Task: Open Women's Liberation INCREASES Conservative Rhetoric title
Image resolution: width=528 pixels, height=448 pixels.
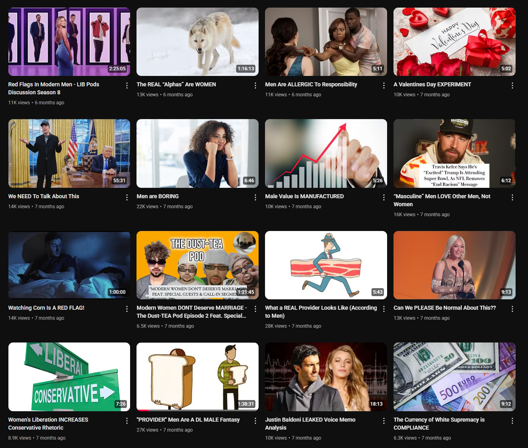Action: point(48,424)
